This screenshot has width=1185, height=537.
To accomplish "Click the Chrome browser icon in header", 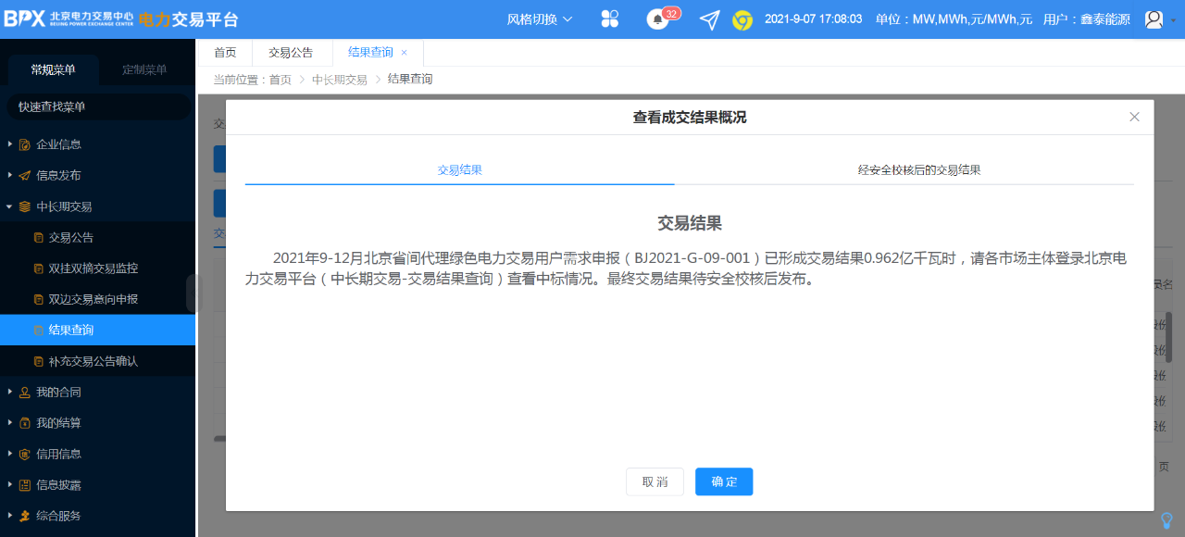I will tap(742, 19).
